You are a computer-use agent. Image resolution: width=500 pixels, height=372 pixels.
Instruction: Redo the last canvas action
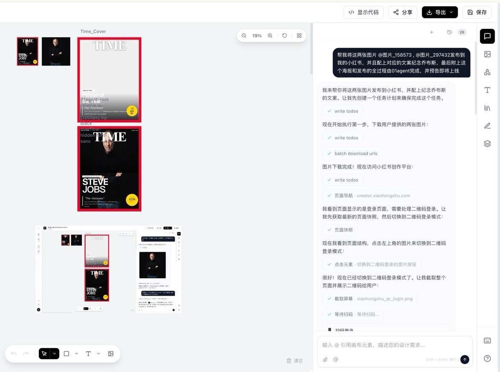click(26, 354)
